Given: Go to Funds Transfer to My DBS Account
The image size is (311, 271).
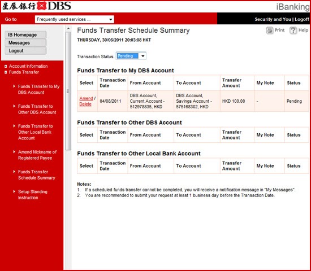Looking at the screenshot, I should [x=38, y=90].
